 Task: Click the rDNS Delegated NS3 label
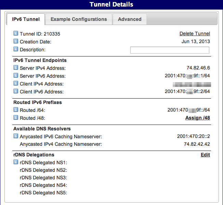[43, 178]
